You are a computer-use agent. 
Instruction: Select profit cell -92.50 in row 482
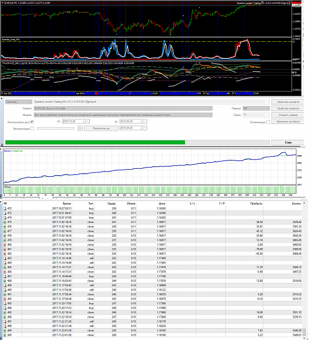[x=259, y=254]
